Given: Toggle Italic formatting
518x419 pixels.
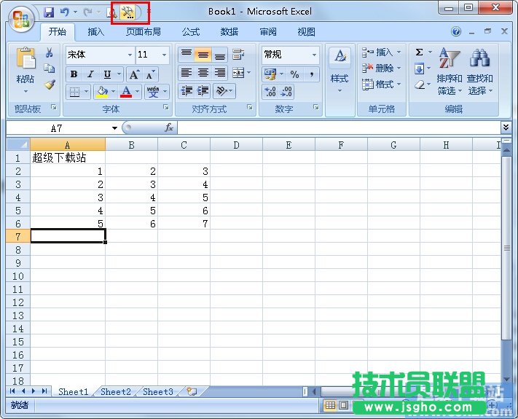Looking at the screenshot, I should point(90,74).
